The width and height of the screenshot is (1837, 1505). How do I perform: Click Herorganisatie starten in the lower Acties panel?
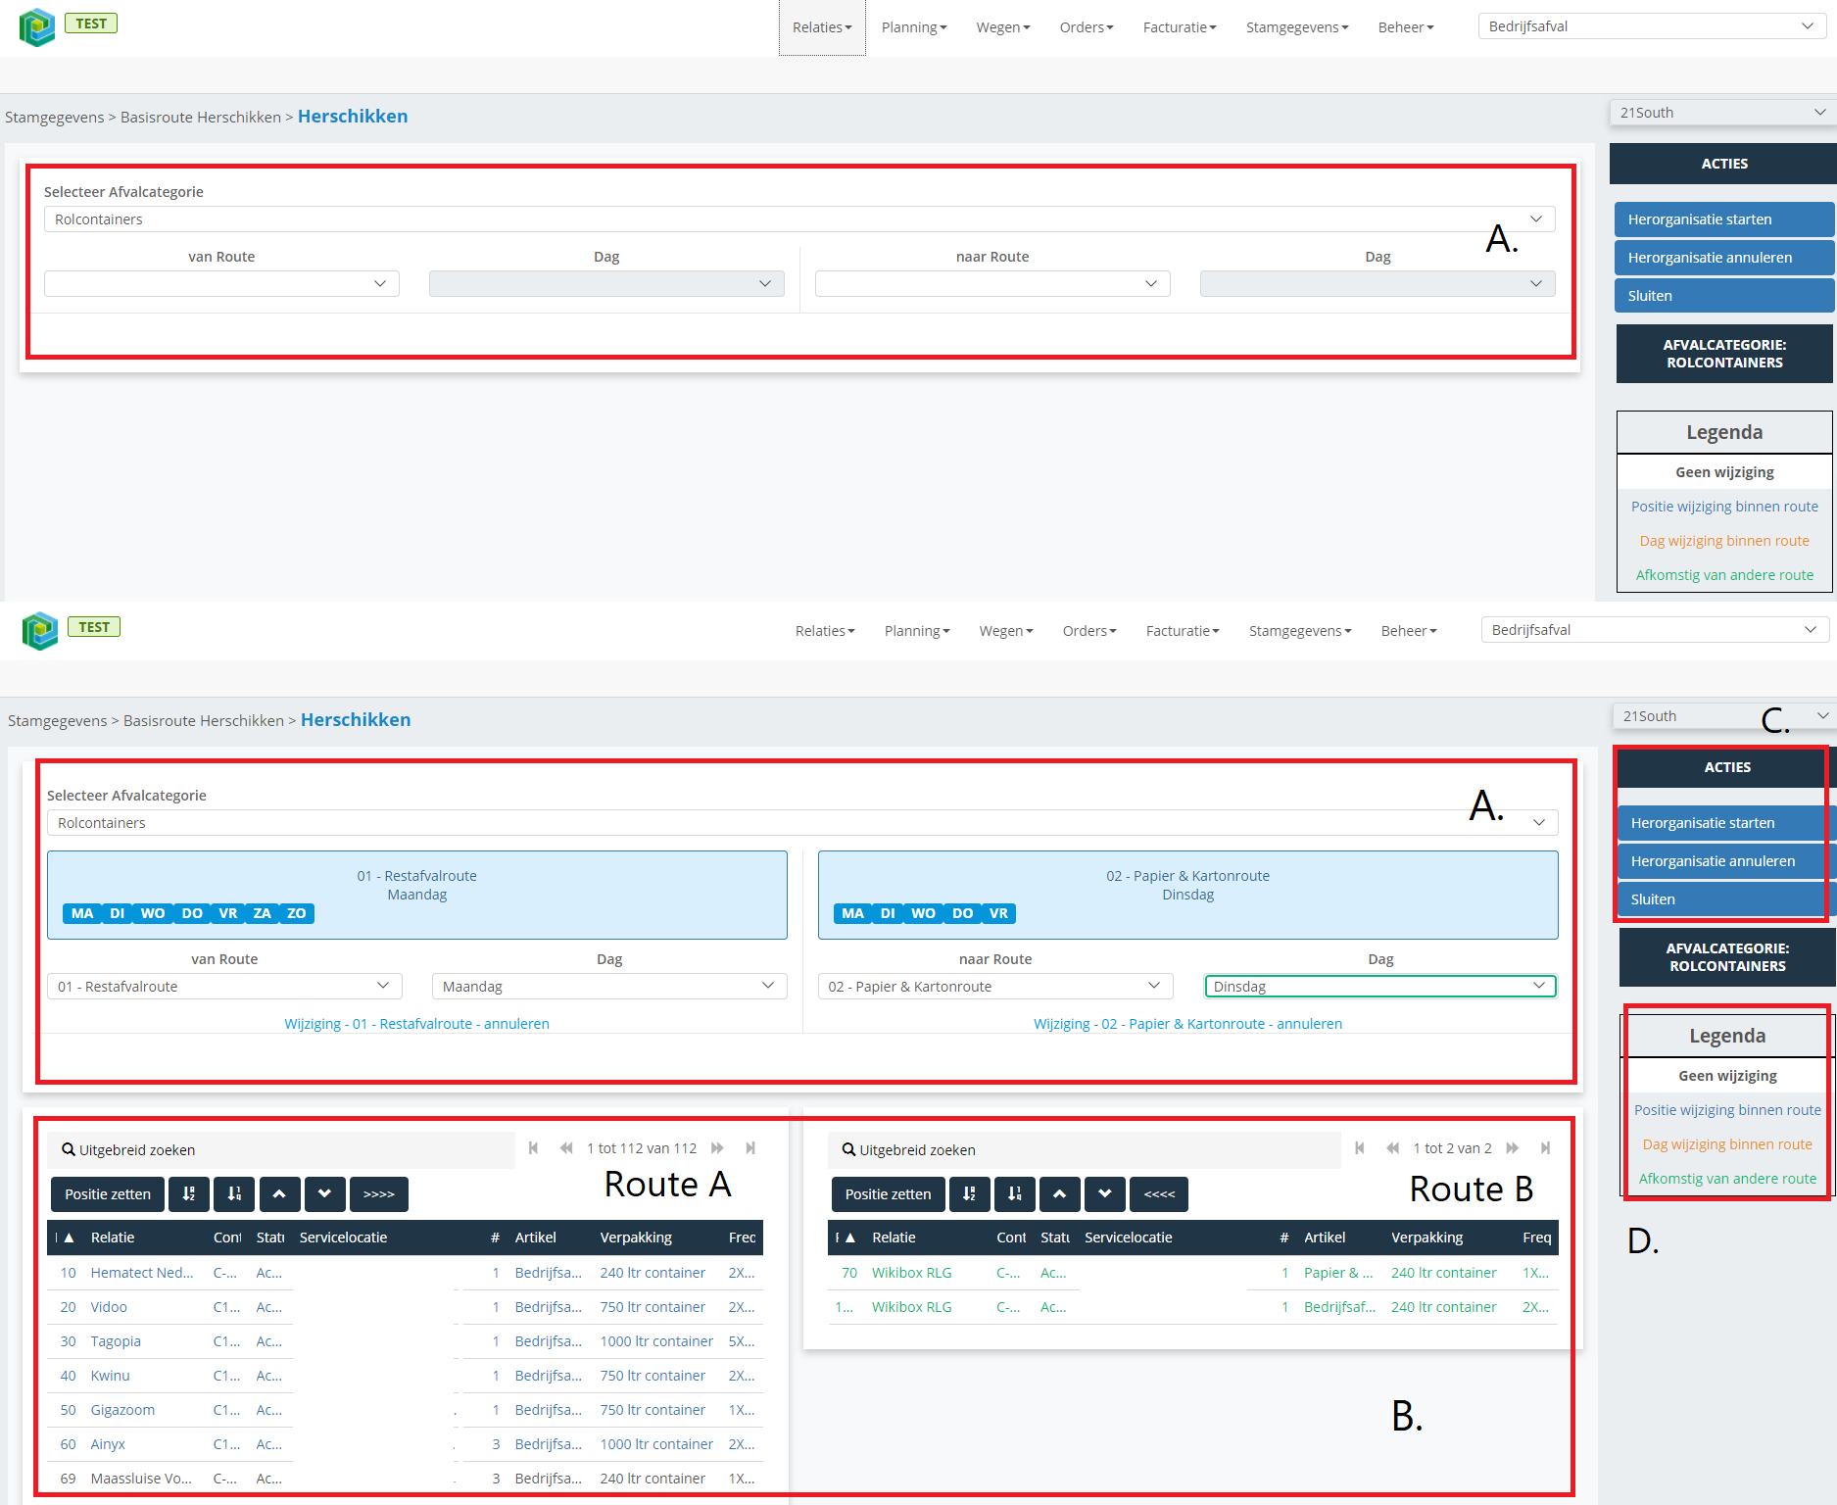pos(1724,823)
